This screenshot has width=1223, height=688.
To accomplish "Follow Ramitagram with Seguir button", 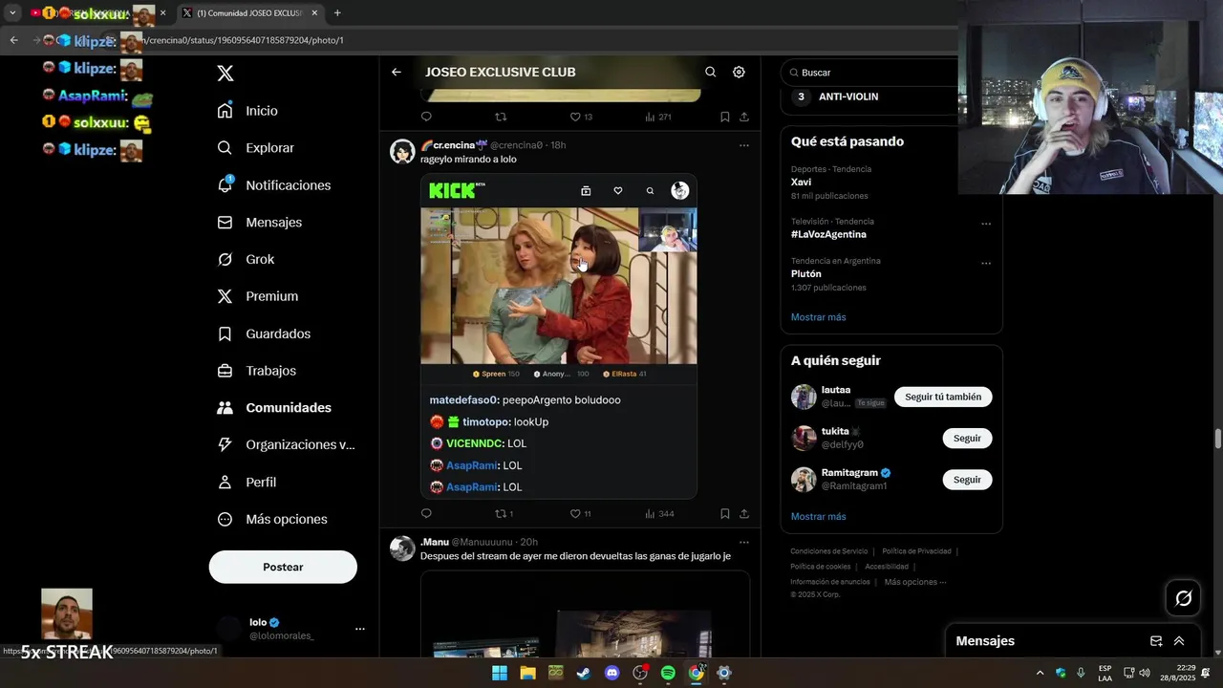I will [x=967, y=480].
